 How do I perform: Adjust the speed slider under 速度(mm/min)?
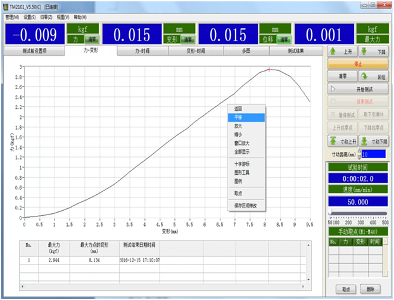pyautogui.click(x=331, y=212)
